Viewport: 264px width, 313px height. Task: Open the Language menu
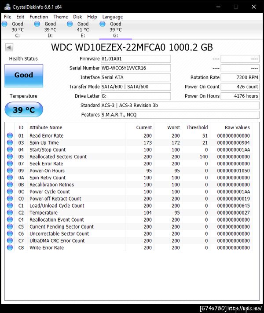click(113, 17)
